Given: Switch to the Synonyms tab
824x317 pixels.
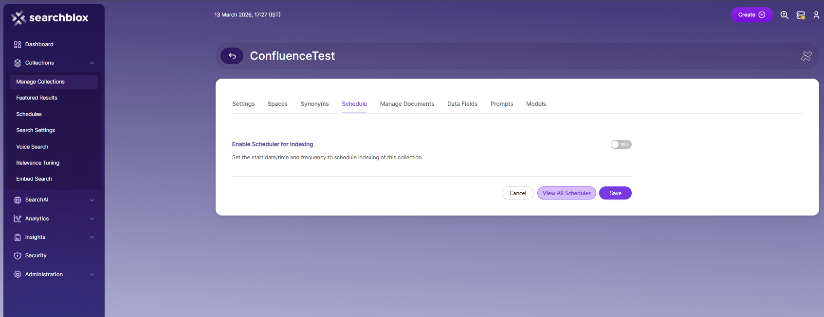Looking at the screenshot, I should [314, 104].
